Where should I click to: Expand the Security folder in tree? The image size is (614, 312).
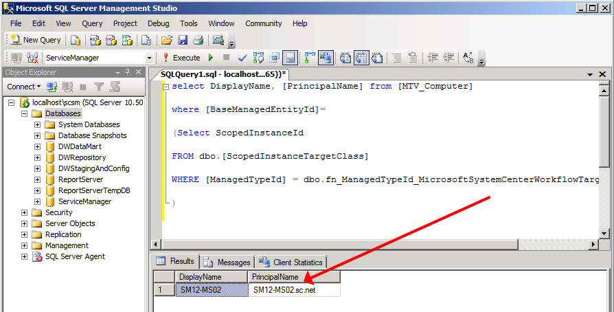(25, 212)
